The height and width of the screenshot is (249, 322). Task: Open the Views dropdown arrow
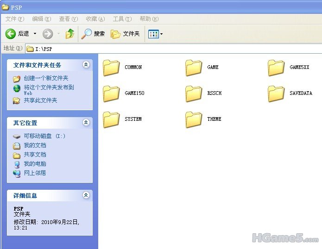[161, 34]
